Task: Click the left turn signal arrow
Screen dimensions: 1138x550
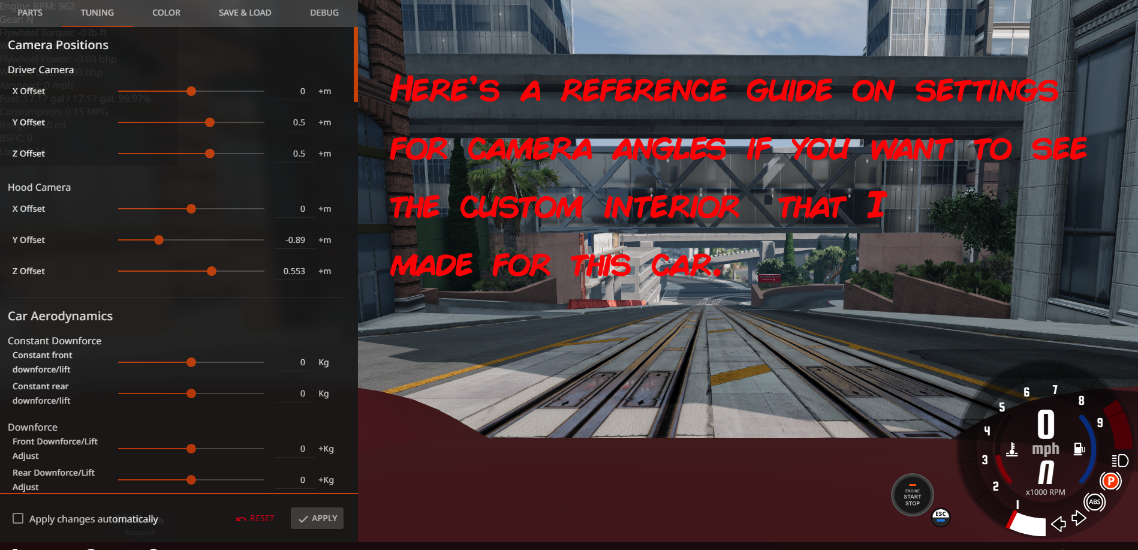Action: pyautogui.click(x=1058, y=524)
